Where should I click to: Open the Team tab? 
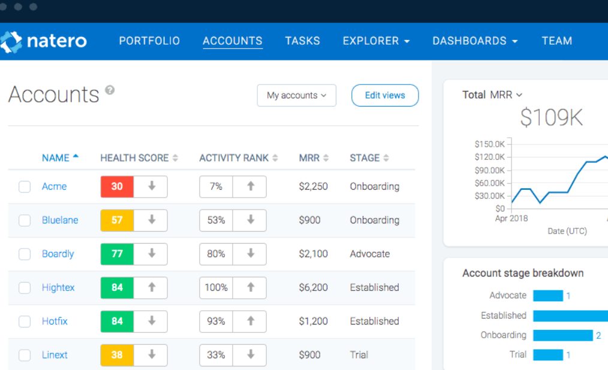[557, 41]
